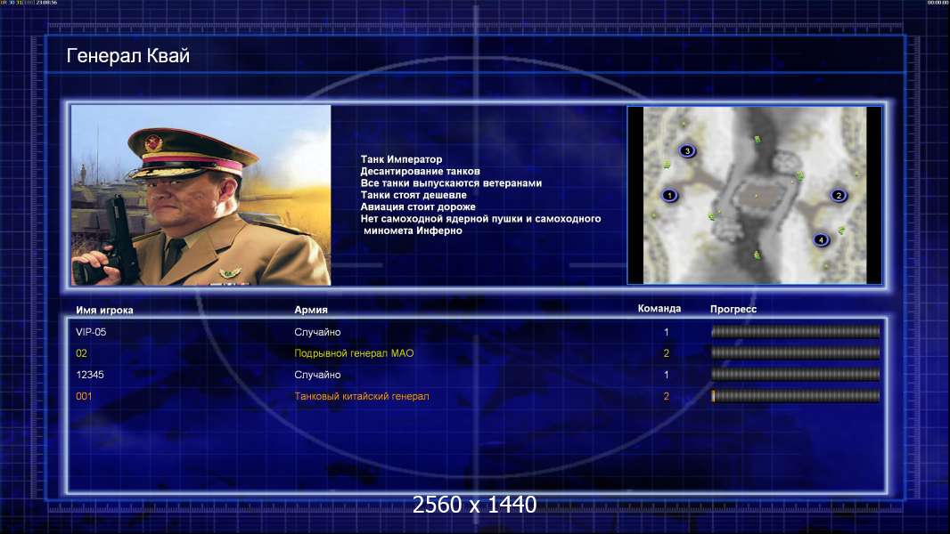Click the progress bar for player 001
This screenshot has height=534, width=950.
tap(796, 396)
